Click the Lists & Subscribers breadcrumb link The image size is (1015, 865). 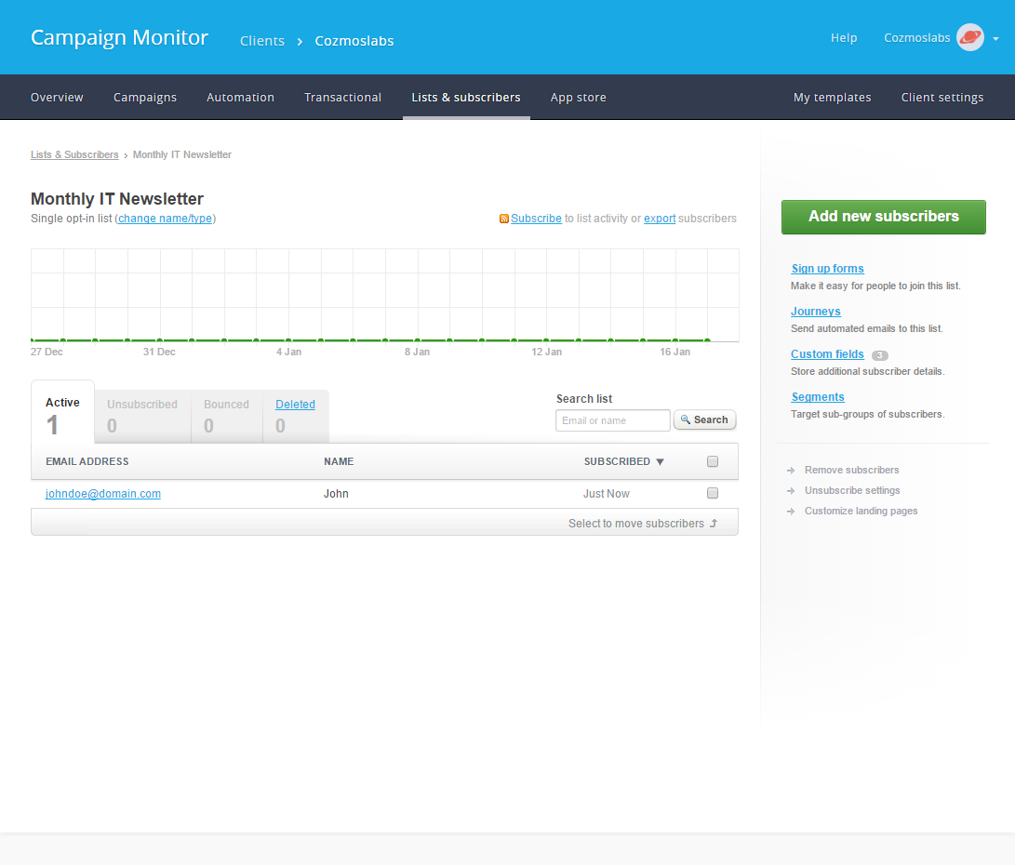(x=74, y=154)
